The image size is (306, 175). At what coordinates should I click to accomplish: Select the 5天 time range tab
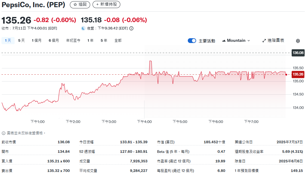[x=21, y=40]
